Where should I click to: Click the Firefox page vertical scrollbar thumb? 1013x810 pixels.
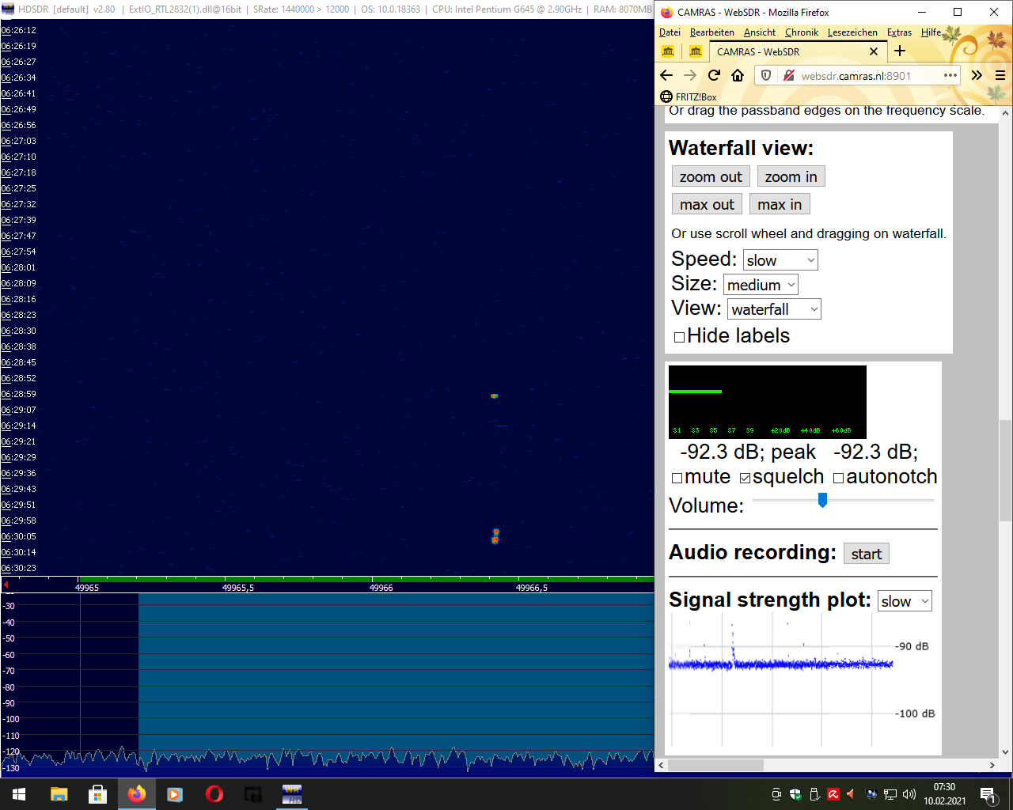(1005, 470)
